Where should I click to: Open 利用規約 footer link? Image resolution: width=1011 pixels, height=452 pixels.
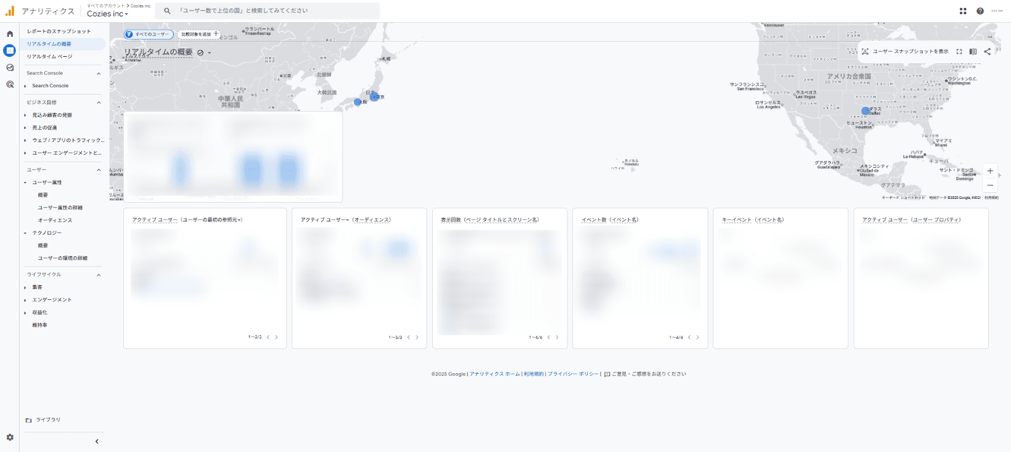(533, 374)
